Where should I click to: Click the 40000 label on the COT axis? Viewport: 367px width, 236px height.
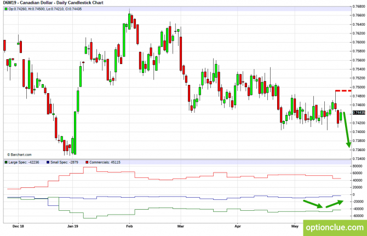(357, 180)
